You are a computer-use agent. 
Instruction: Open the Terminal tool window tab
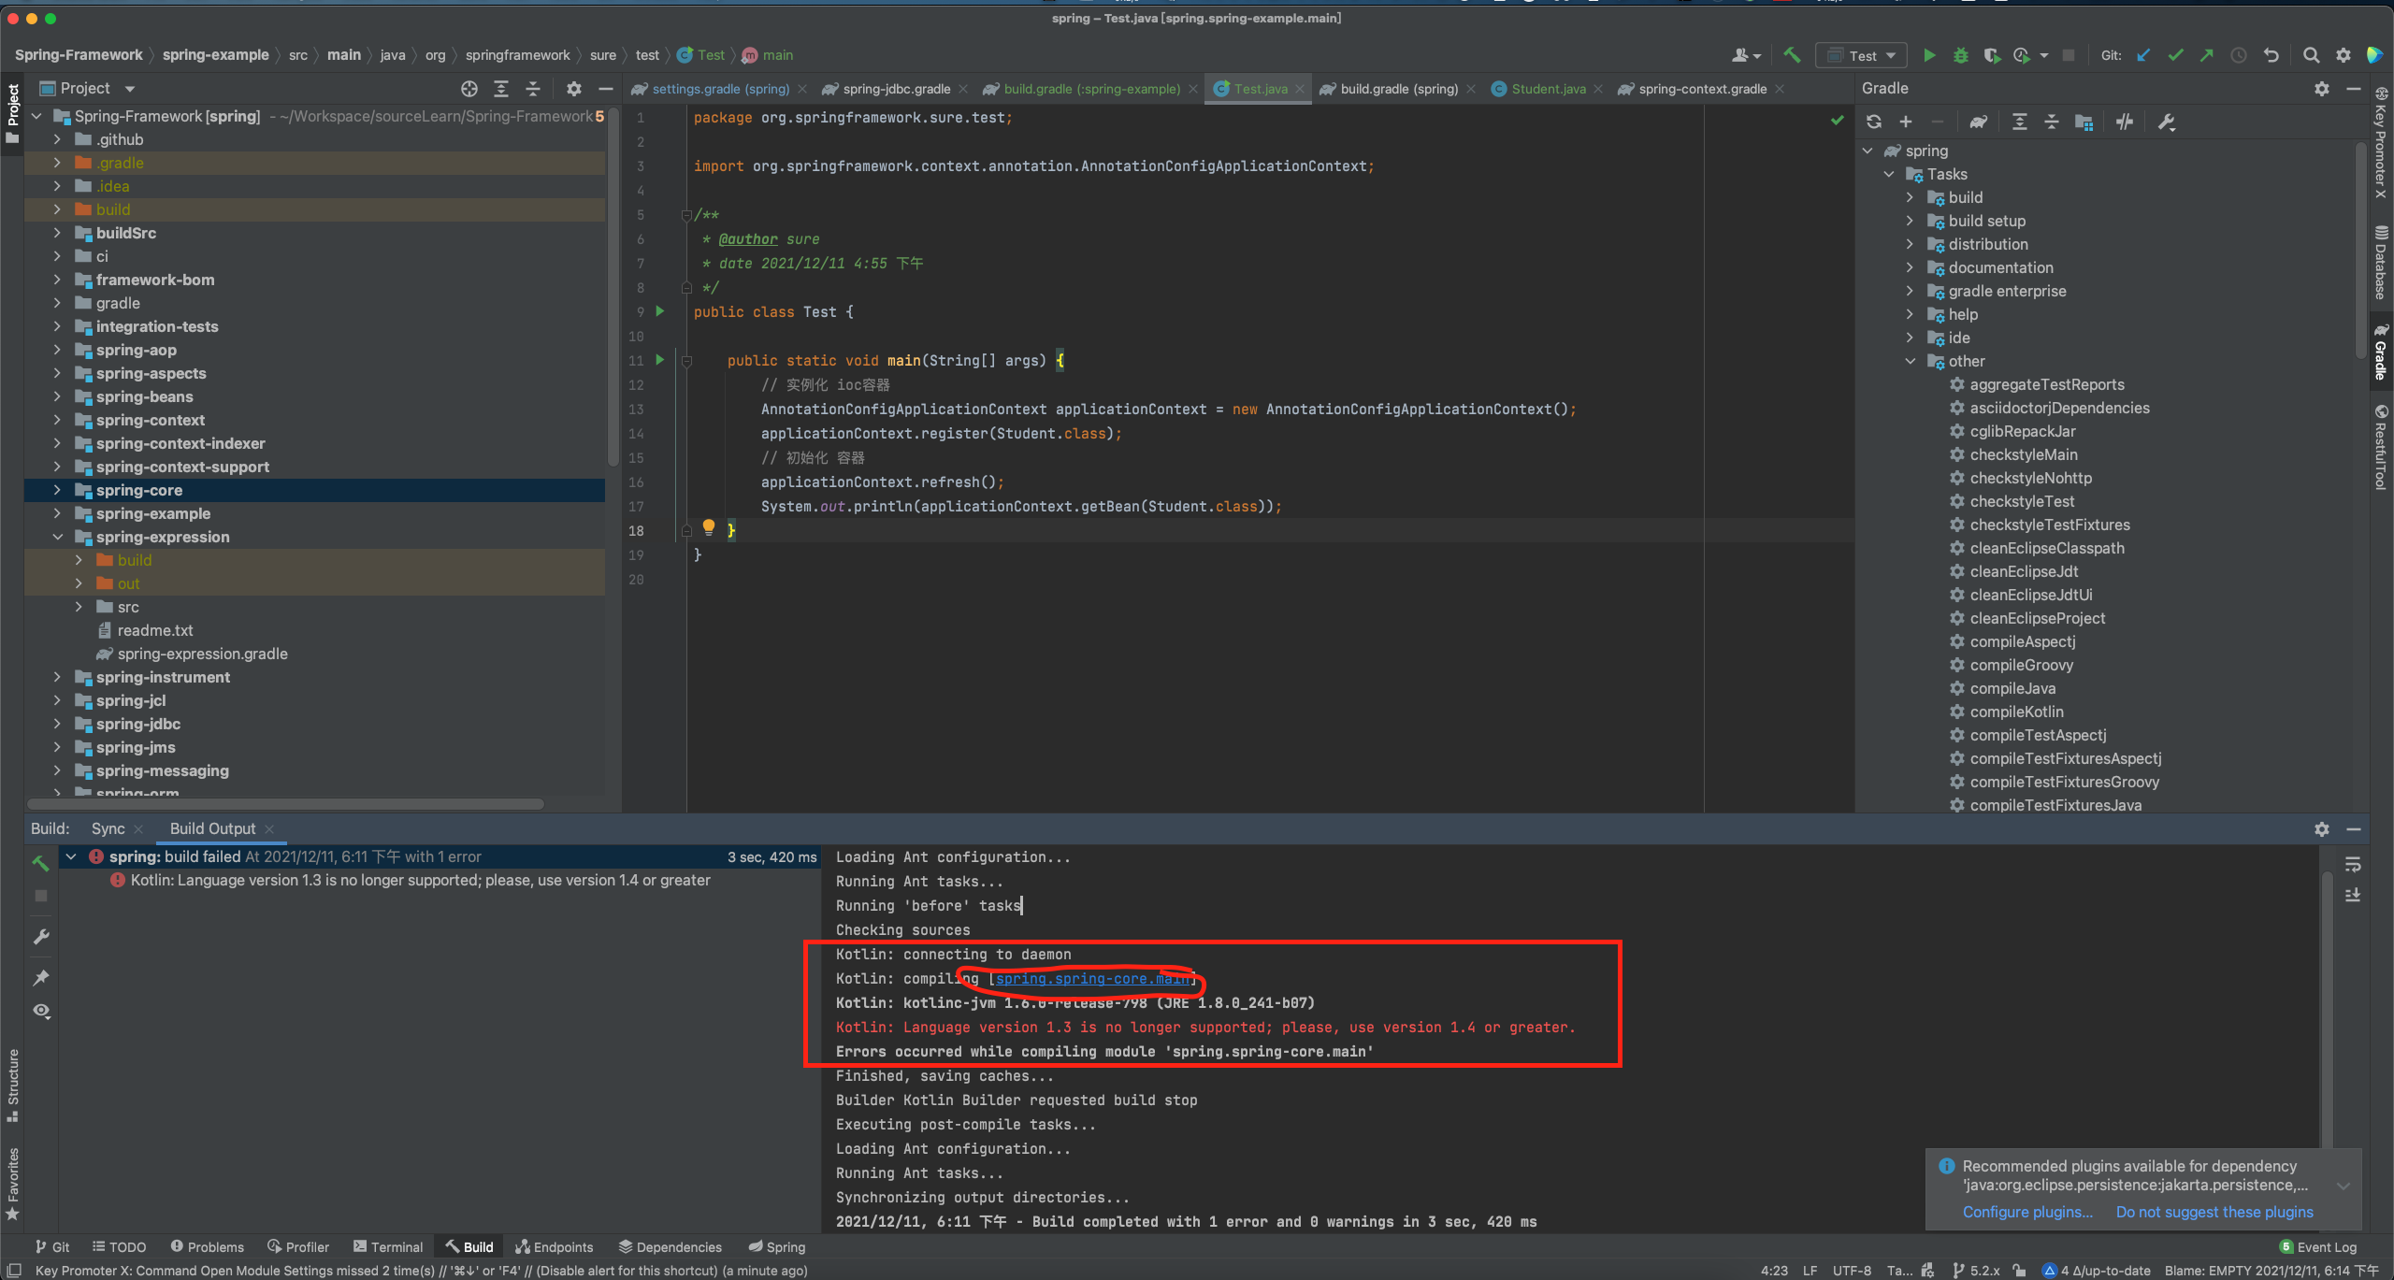pyautogui.click(x=387, y=1247)
